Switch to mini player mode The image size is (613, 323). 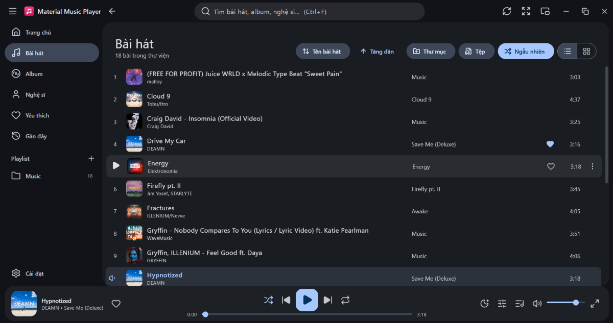(x=545, y=11)
